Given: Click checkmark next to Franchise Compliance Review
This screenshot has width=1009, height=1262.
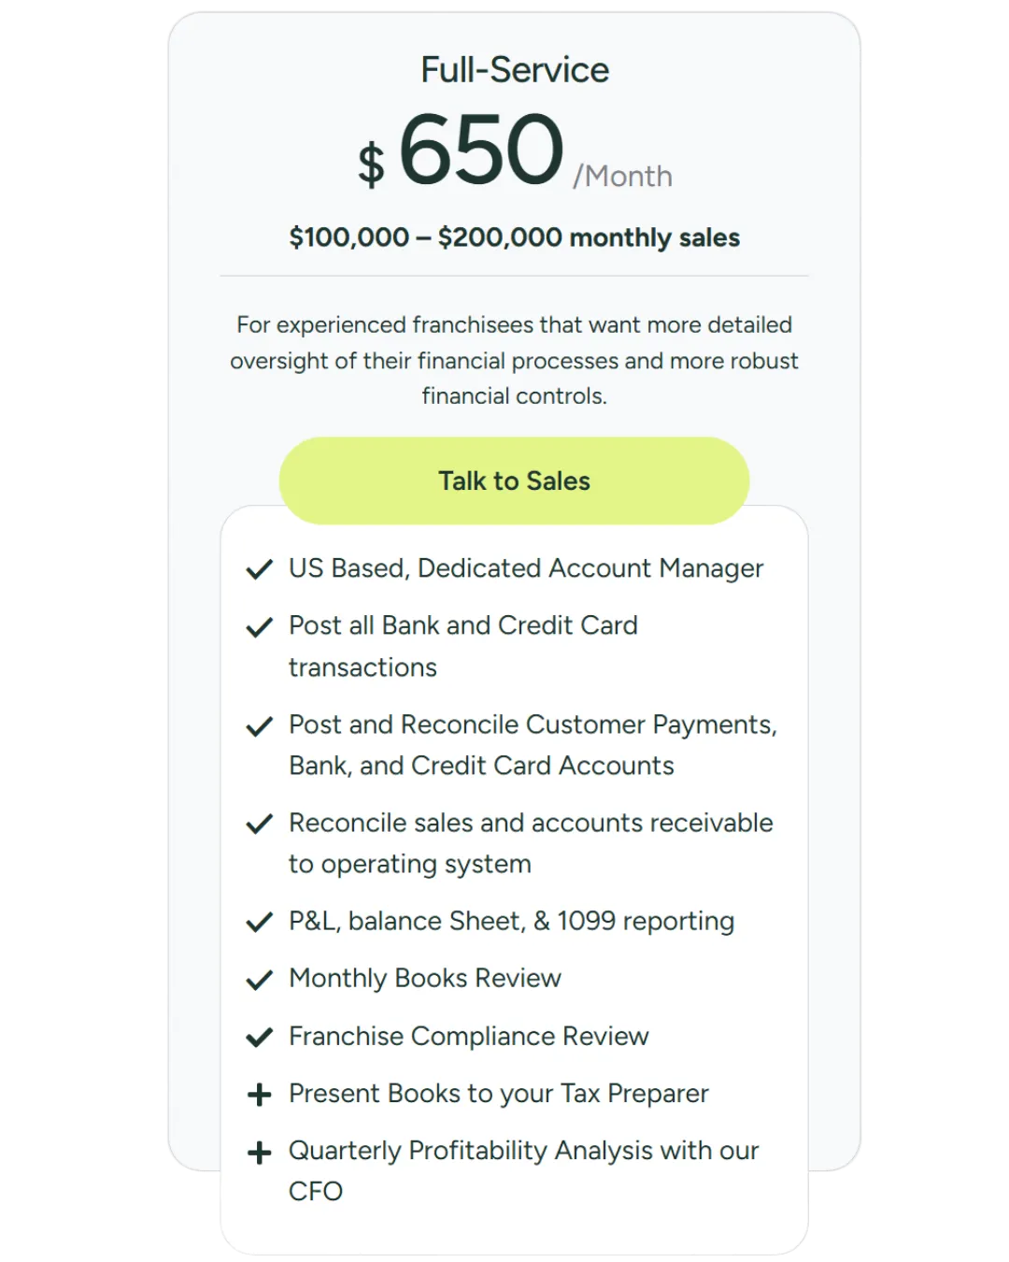Looking at the screenshot, I should [259, 1037].
